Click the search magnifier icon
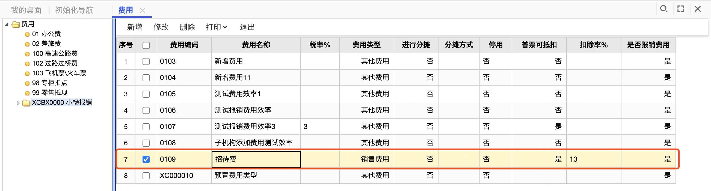 pyautogui.click(x=663, y=9)
